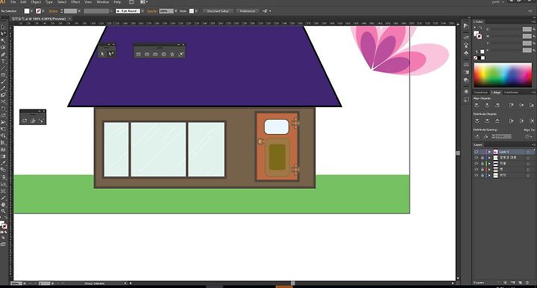The width and height of the screenshot is (537, 288).
Task: Click Horizontal Align Left in the Align panel
Action: pos(477,105)
